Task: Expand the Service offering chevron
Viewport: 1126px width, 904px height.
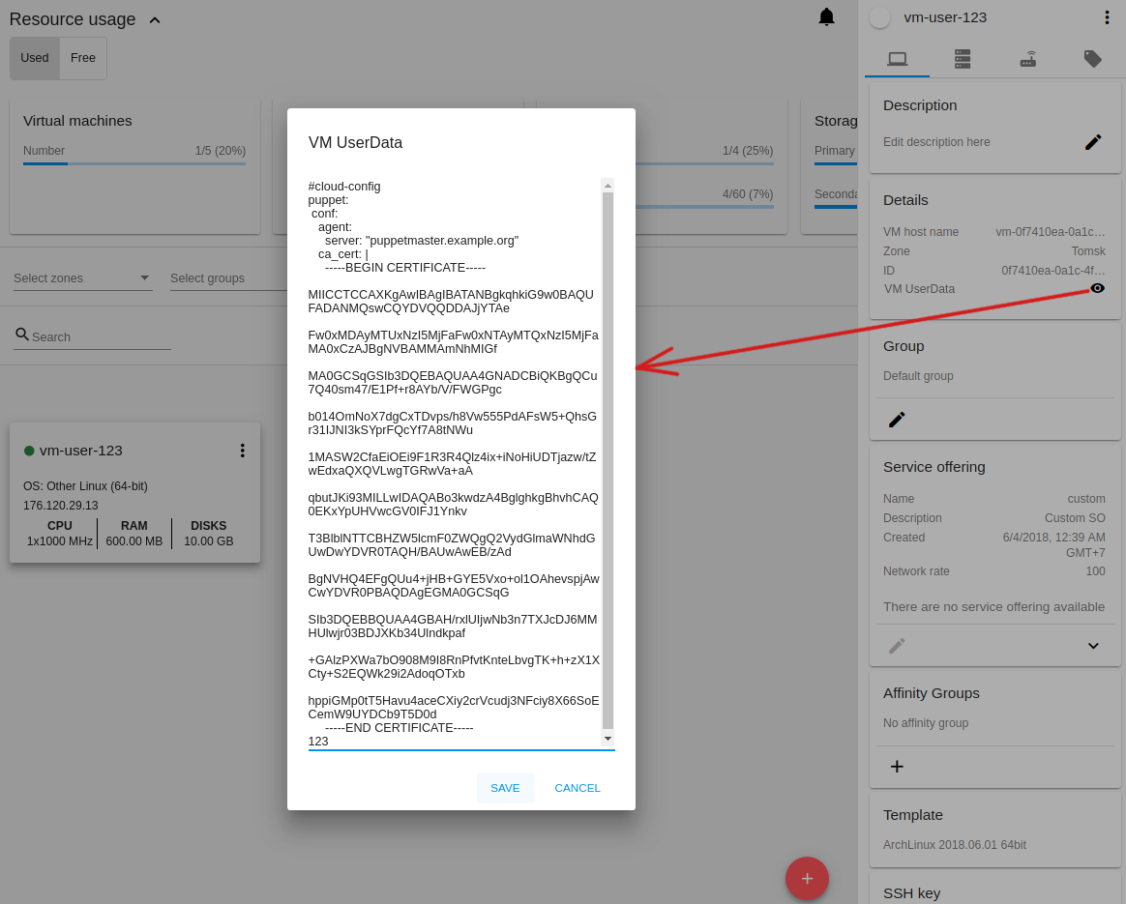Action: [1093, 646]
